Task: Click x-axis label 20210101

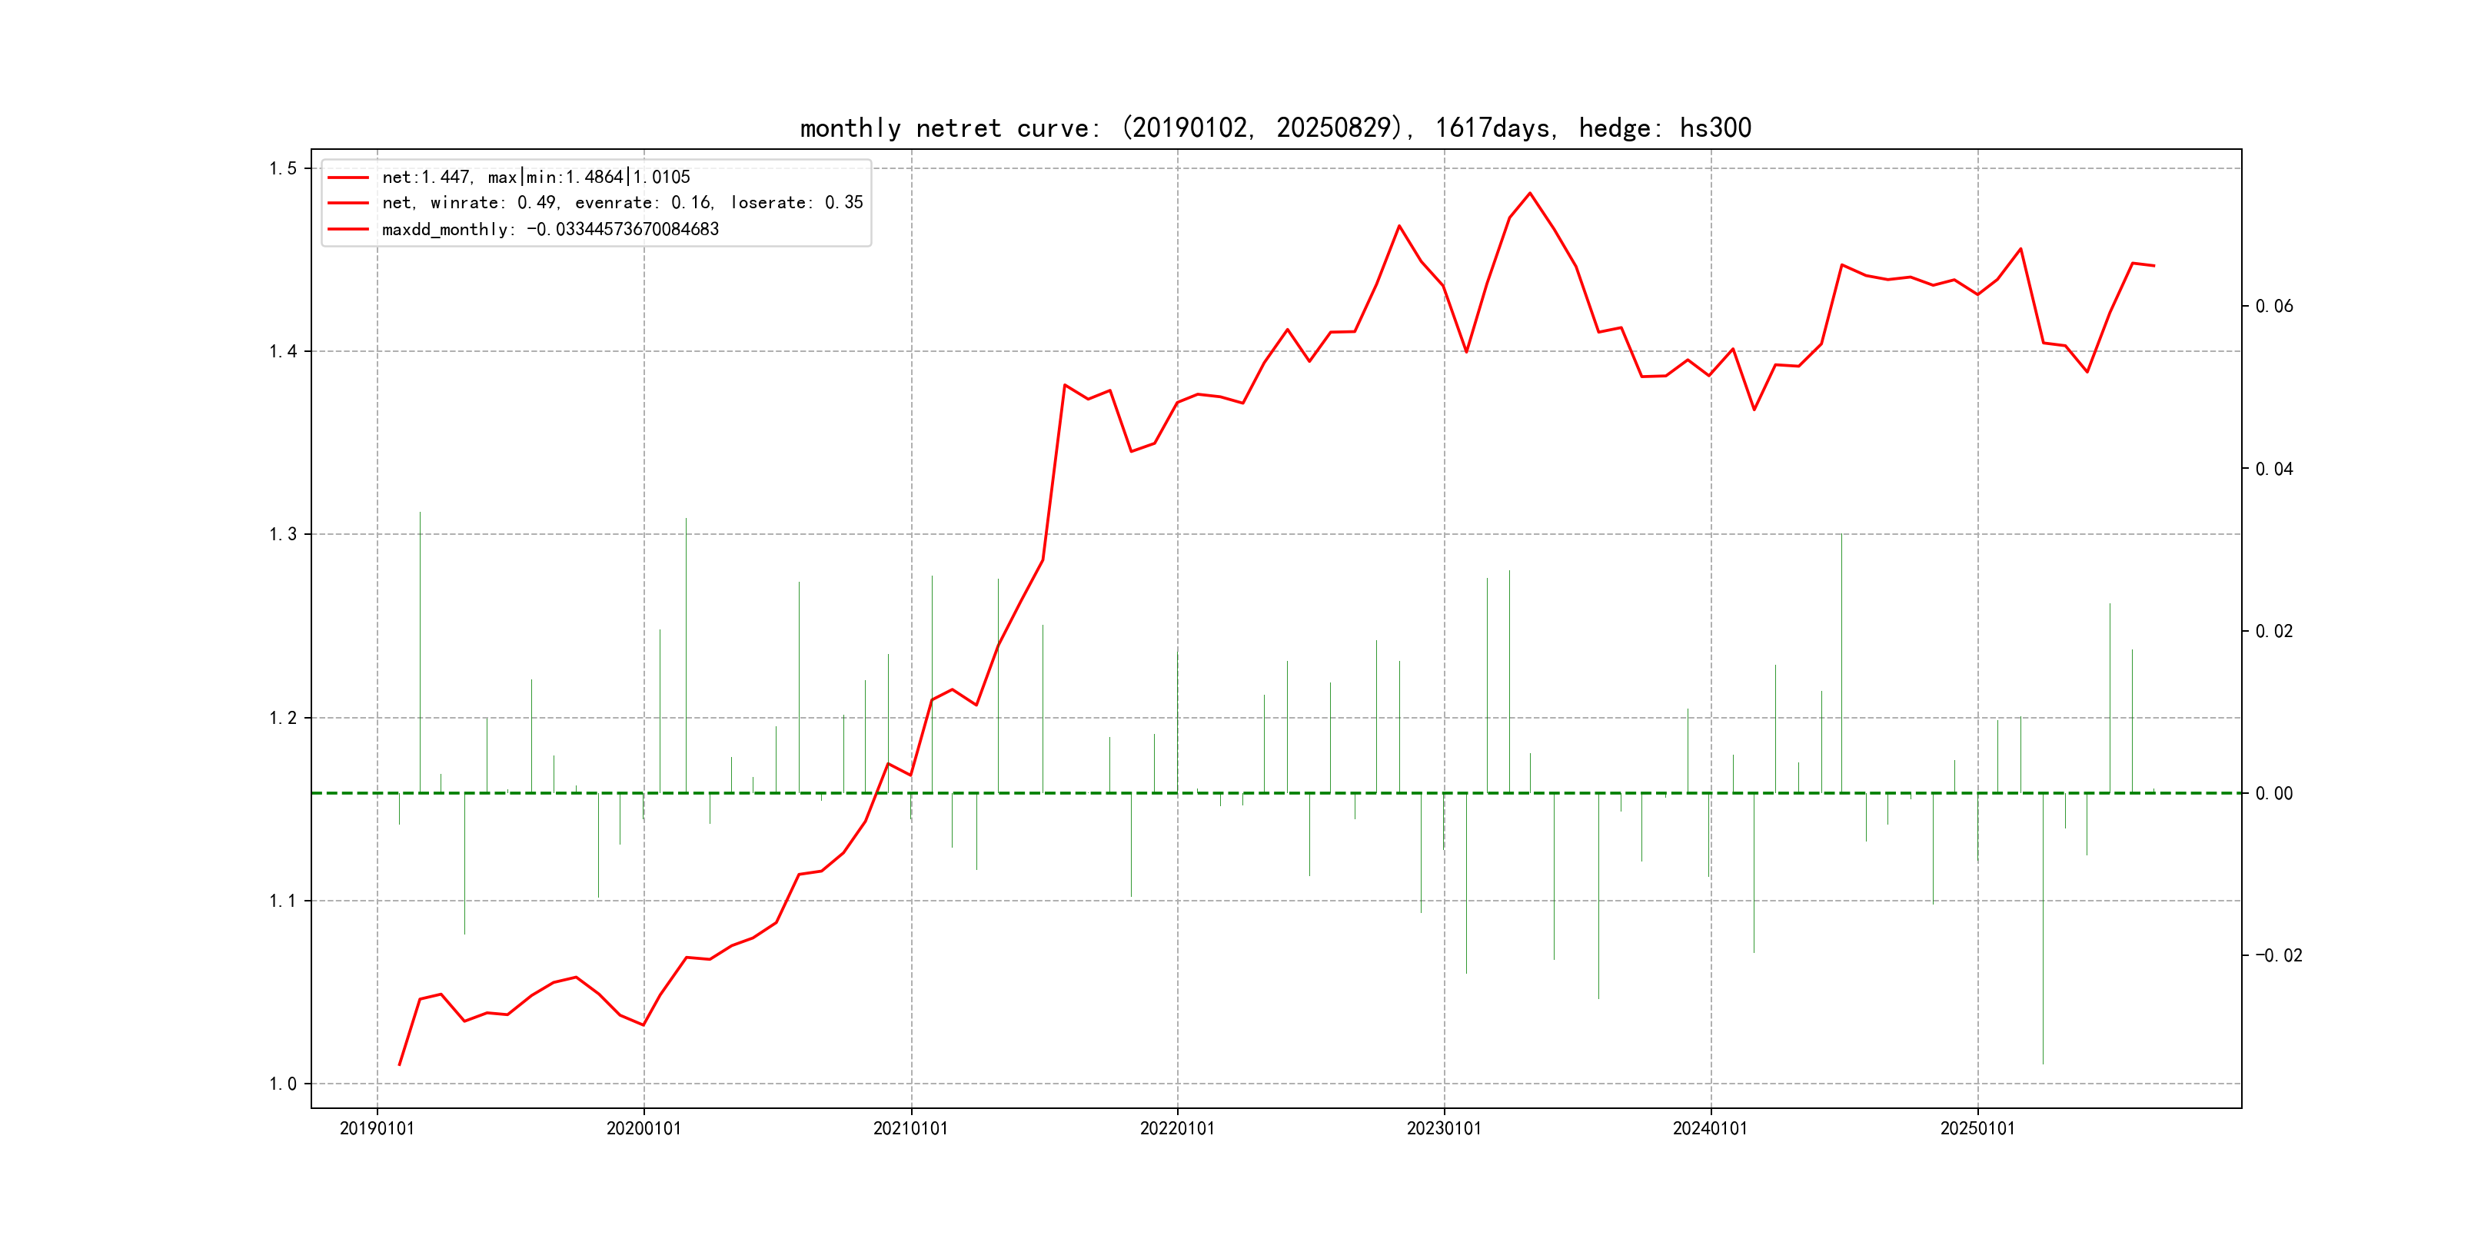Action: pos(911,1128)
